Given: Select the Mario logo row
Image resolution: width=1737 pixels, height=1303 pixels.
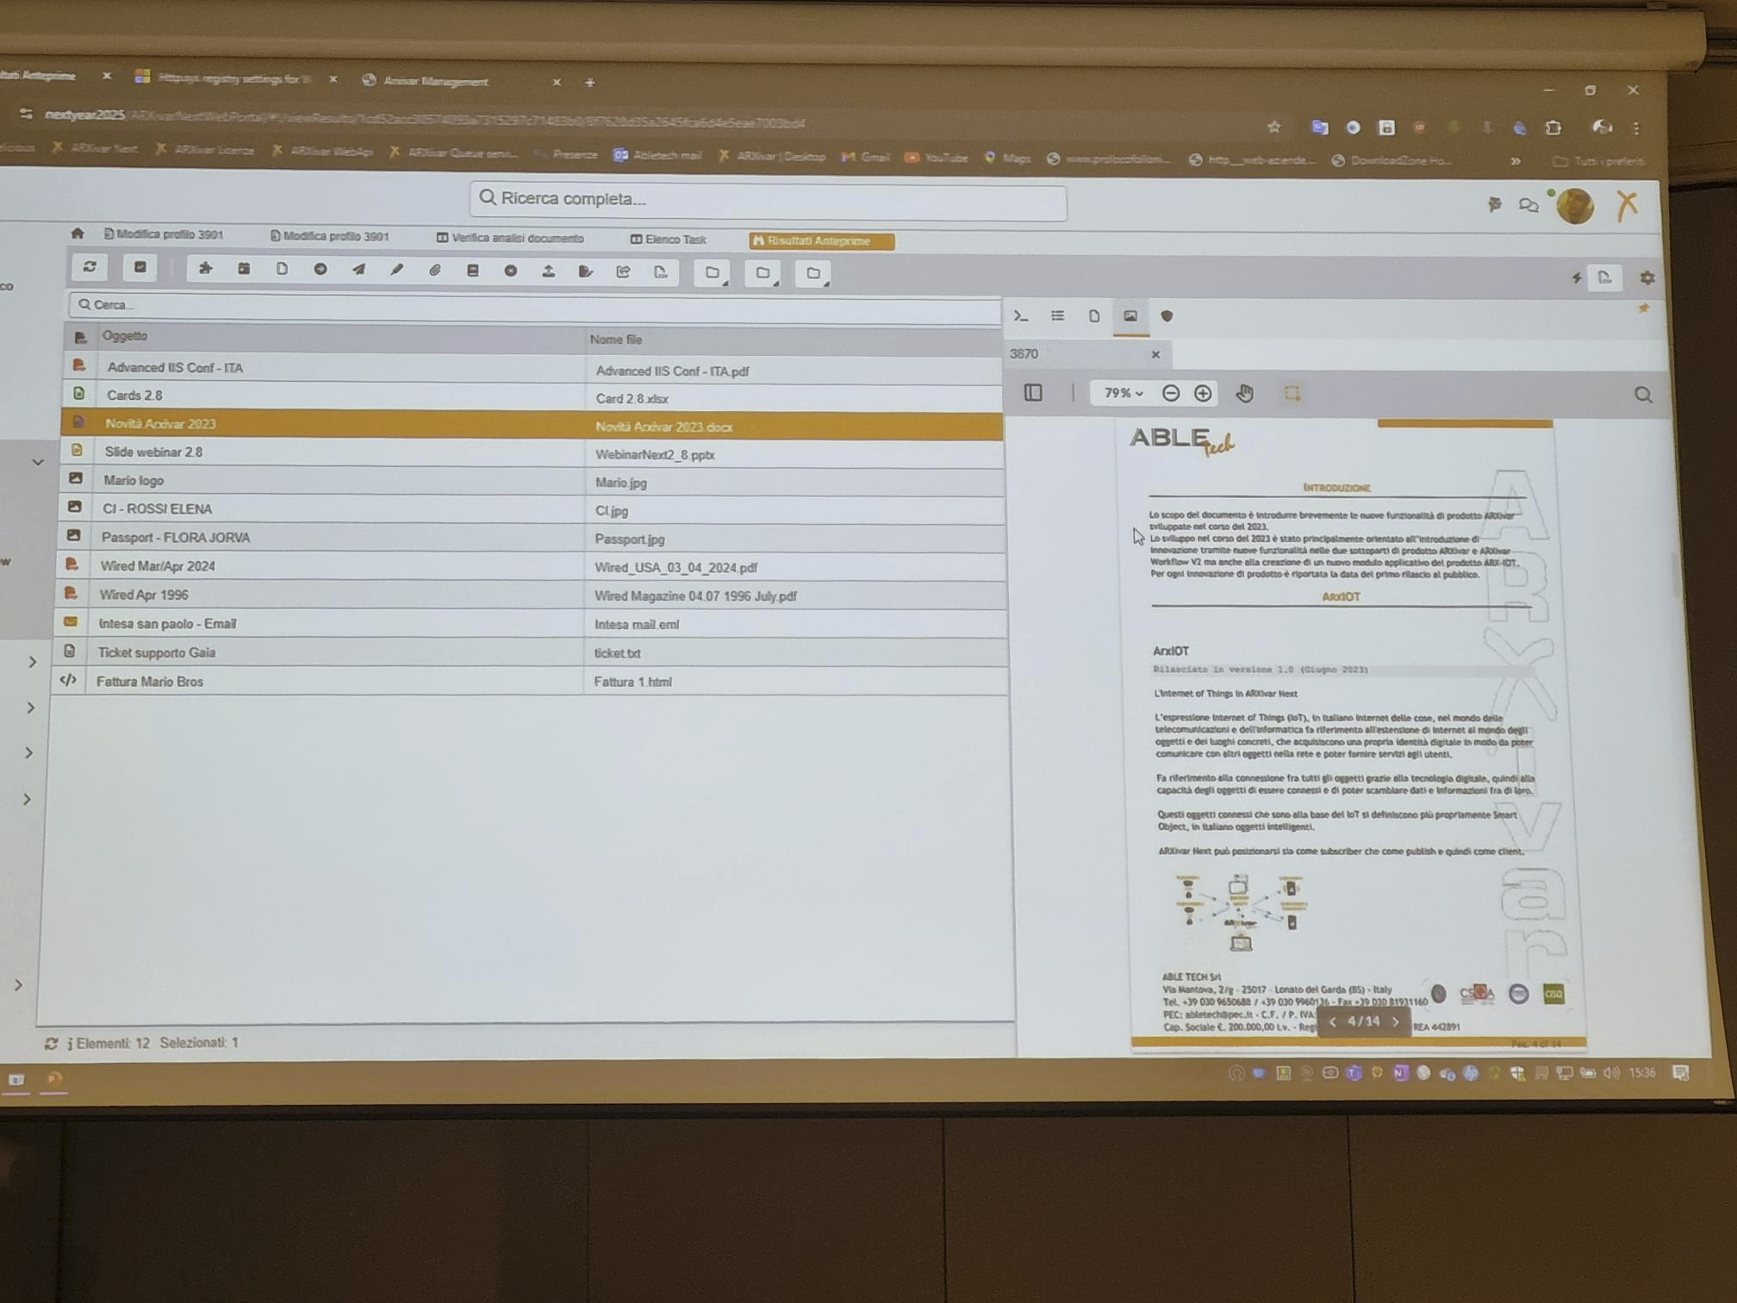Looking at the screenshot, I should tap(532, 481).
